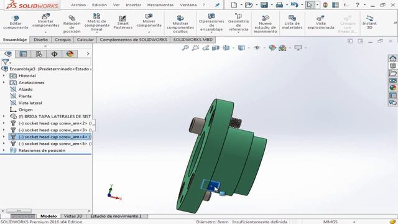The width and height of the screenshot is (398, 224).
Task: Open Design Library icon in task pane
Action: pos(392,65)
